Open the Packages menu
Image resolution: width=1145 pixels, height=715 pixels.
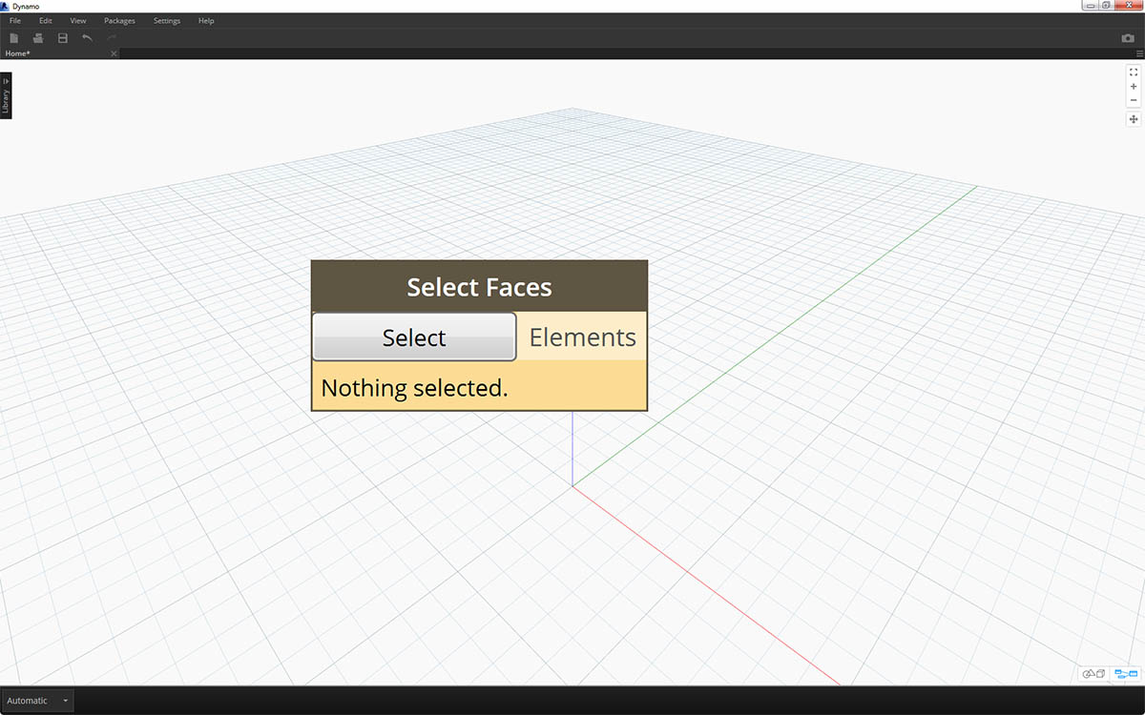coord(119,20)
